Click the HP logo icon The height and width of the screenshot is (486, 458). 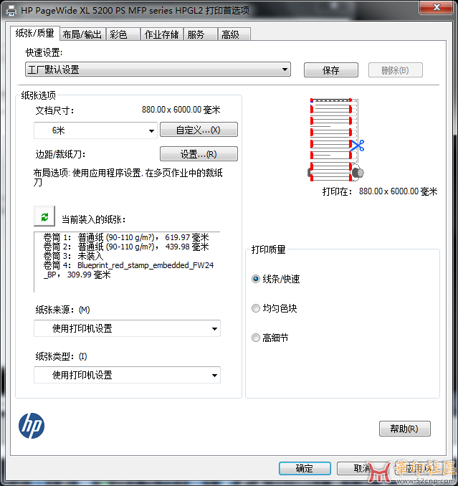[32, 426]
